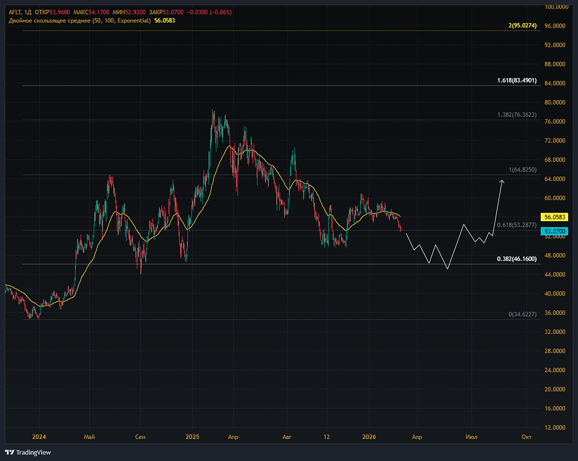Click the 12.0000 price axis label

(x=555, y=428)
